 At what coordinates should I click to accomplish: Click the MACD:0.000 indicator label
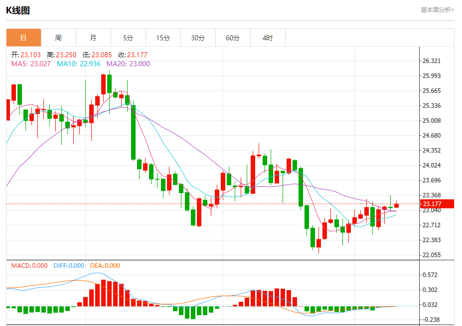[29, 266]
